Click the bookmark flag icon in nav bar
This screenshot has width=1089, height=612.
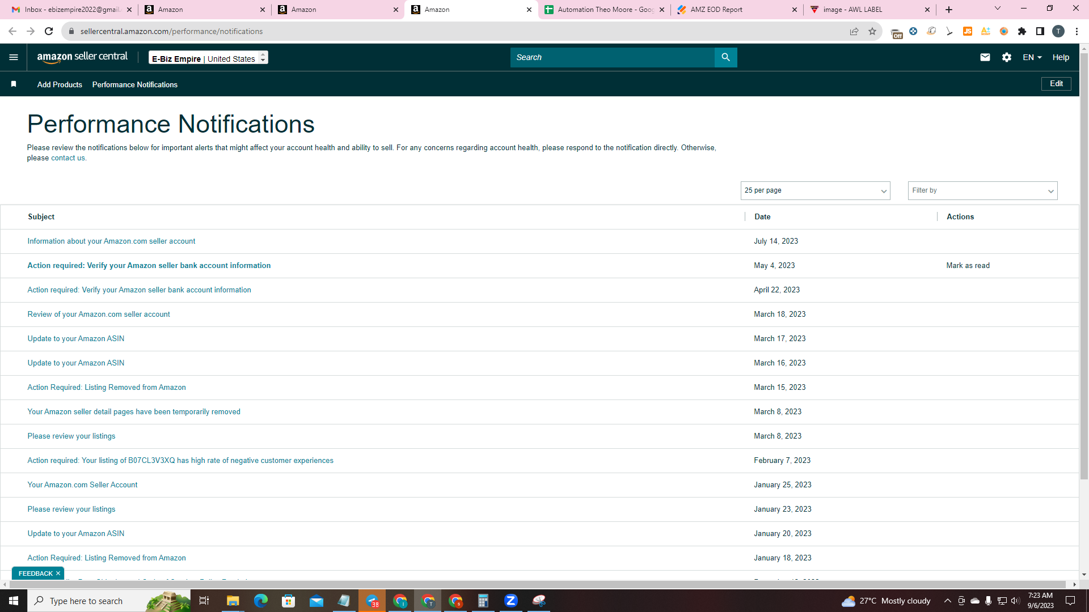point(14,84)
